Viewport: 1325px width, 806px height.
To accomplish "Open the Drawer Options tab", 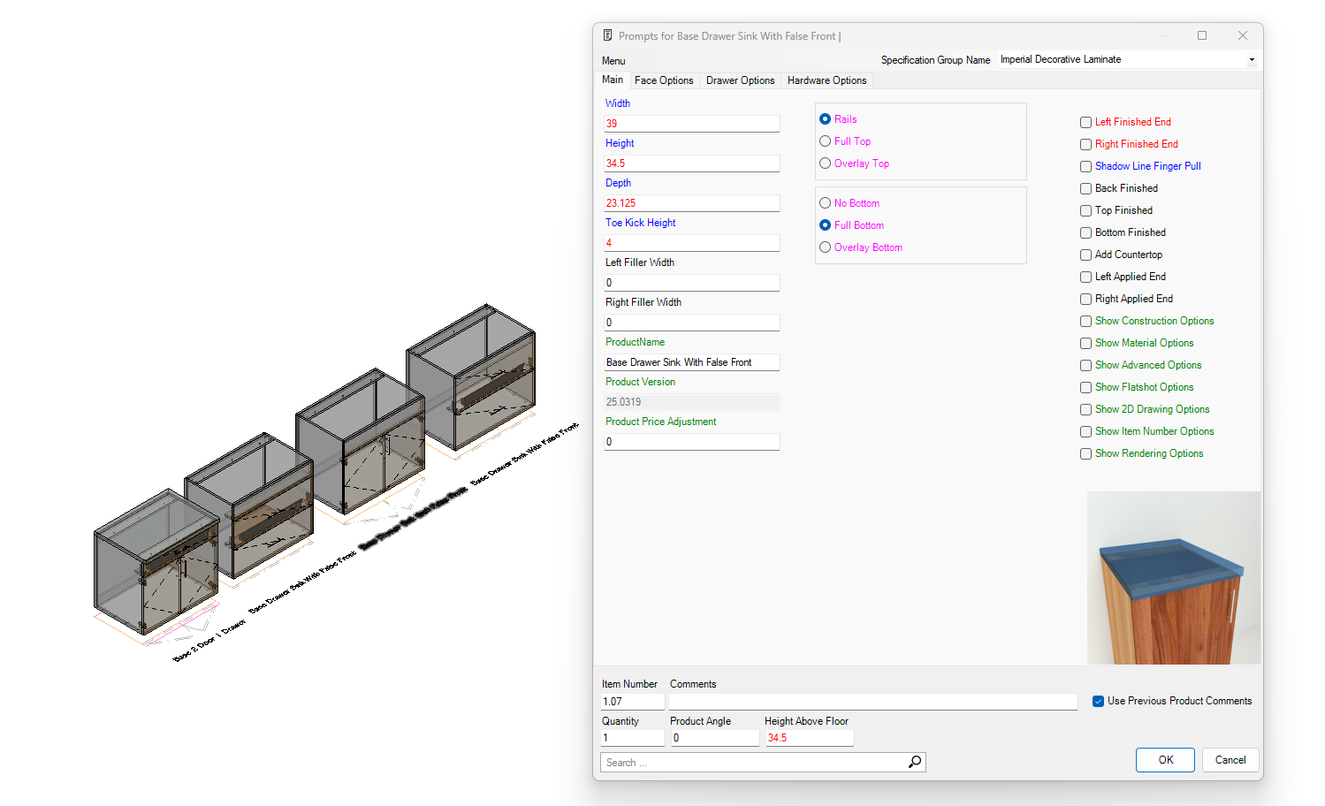I will coord(740,80).
